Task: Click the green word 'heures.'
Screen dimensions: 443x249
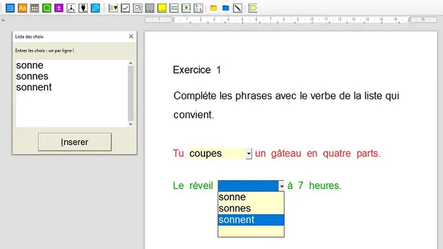Action: click(x=325, y=185)
